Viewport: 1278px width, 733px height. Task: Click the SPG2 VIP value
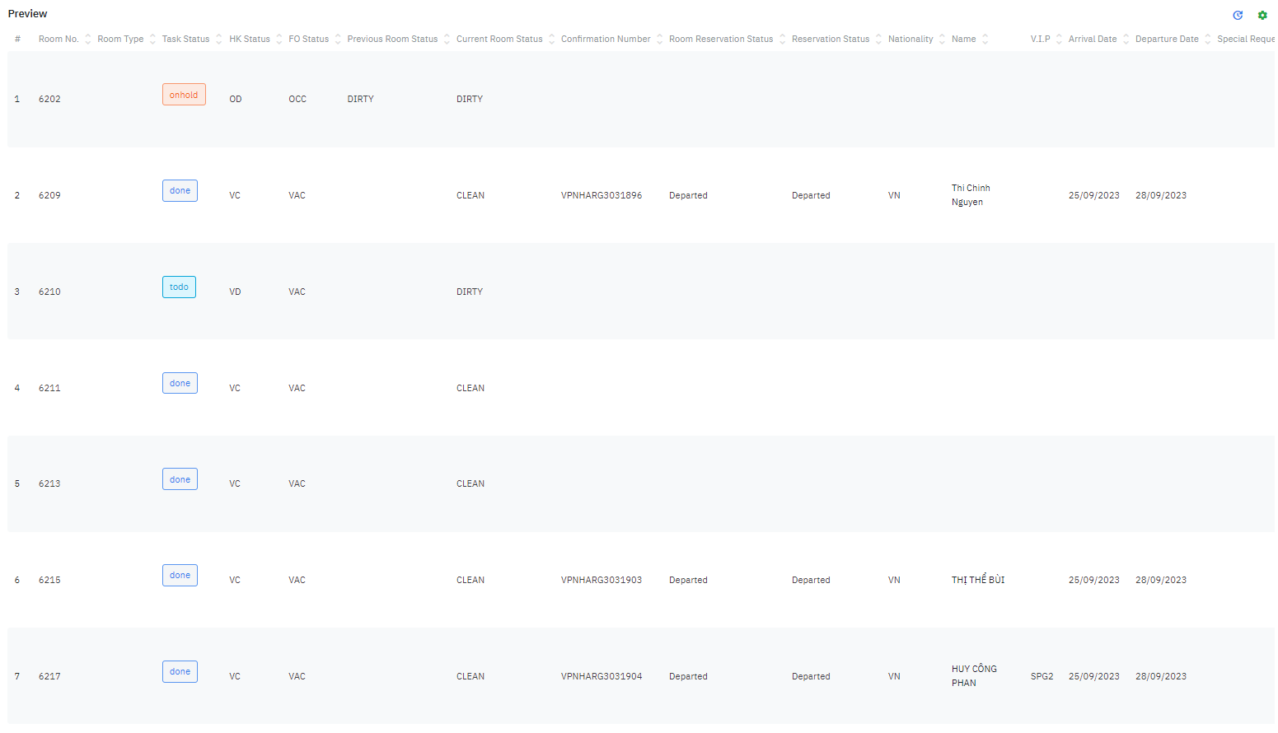tap(1042, 676)
